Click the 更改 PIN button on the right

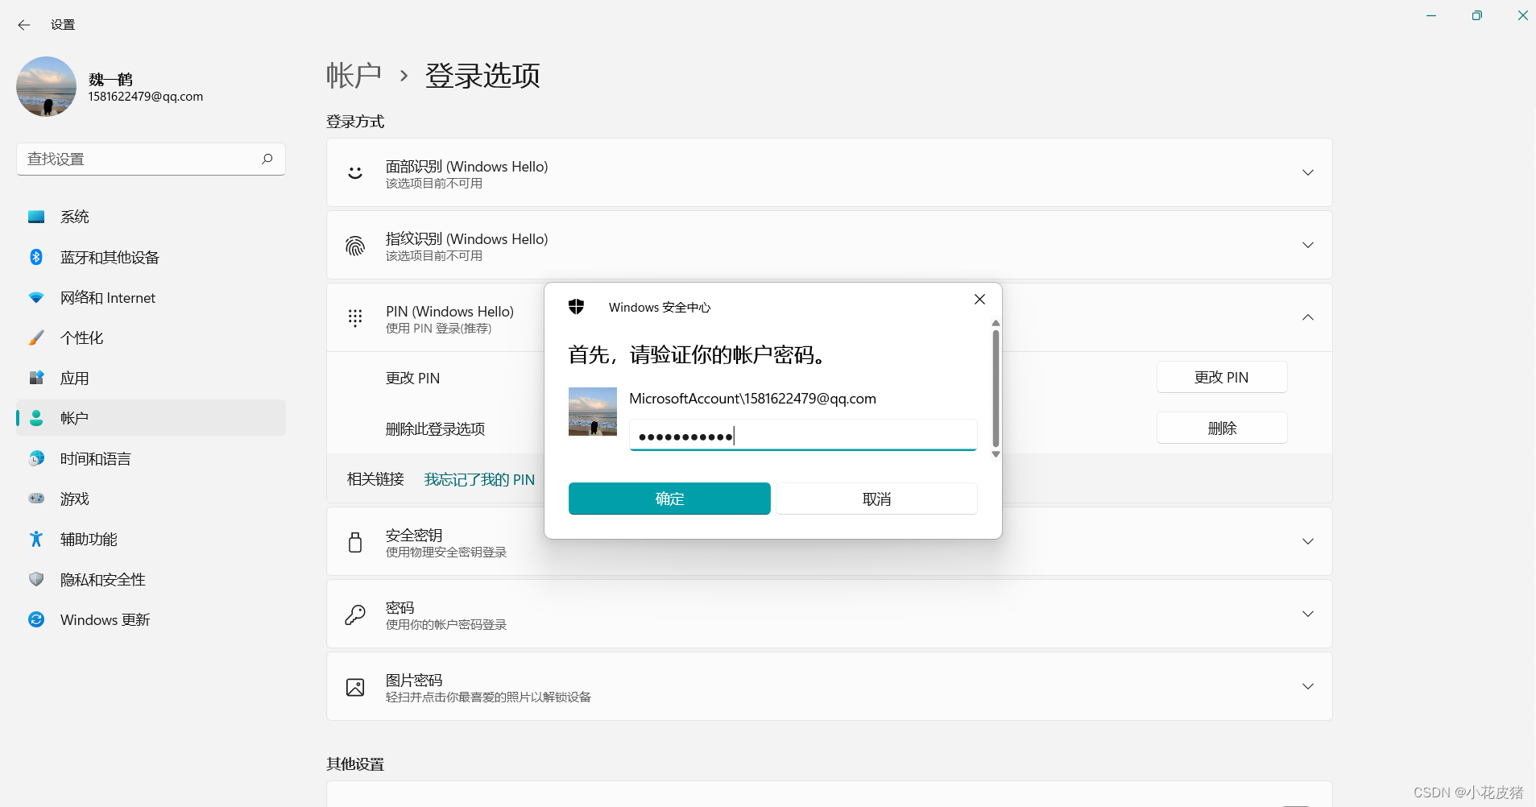pyautogui.click(x=1222, y=377)
